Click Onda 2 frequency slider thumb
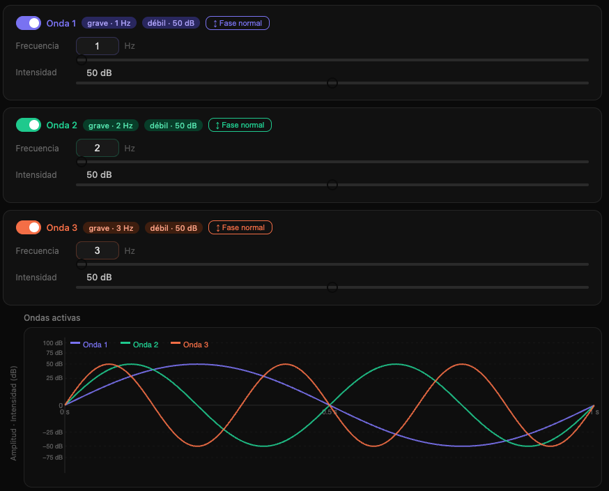Screen dimensions: 609x491 point(82,162)
